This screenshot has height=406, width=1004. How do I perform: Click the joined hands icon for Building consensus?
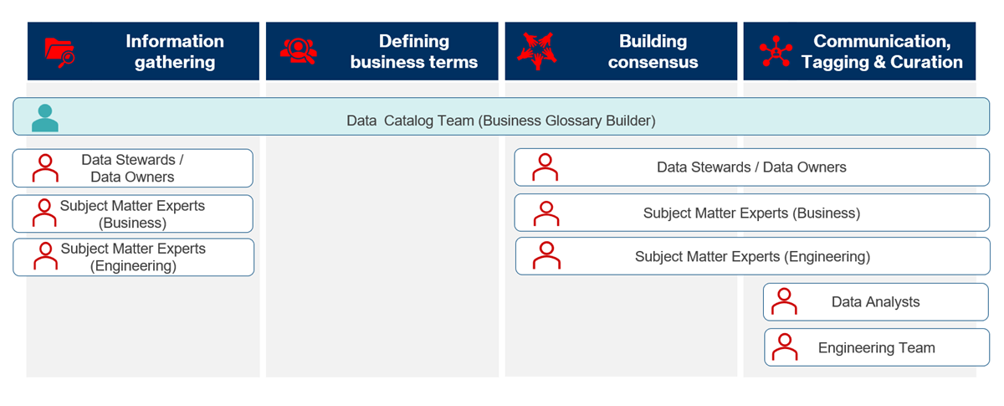(536, 50)
